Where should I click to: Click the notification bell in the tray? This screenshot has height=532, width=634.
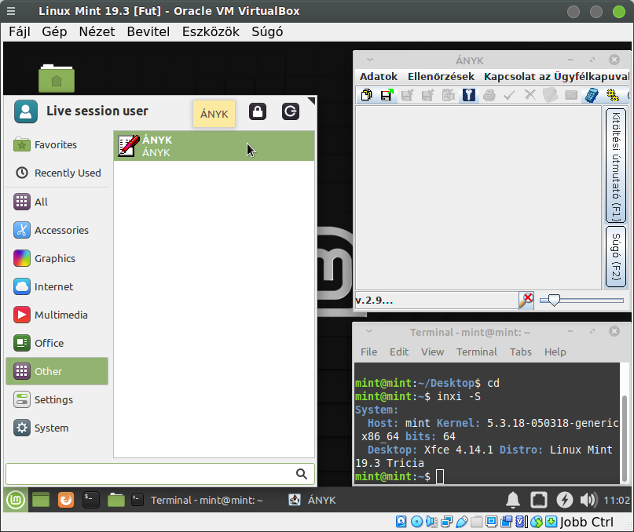513,500
